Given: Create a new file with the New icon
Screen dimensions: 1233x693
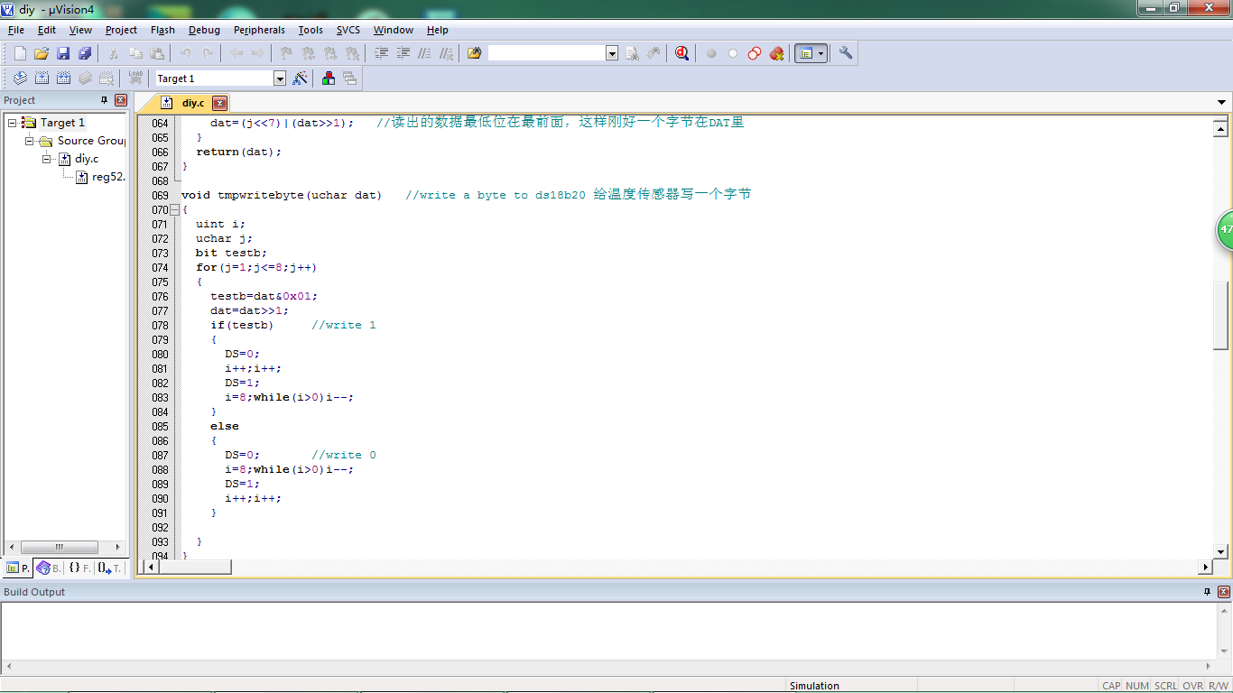Looking at the screenshot, I should pyautogui.click(x=20, y=53).
